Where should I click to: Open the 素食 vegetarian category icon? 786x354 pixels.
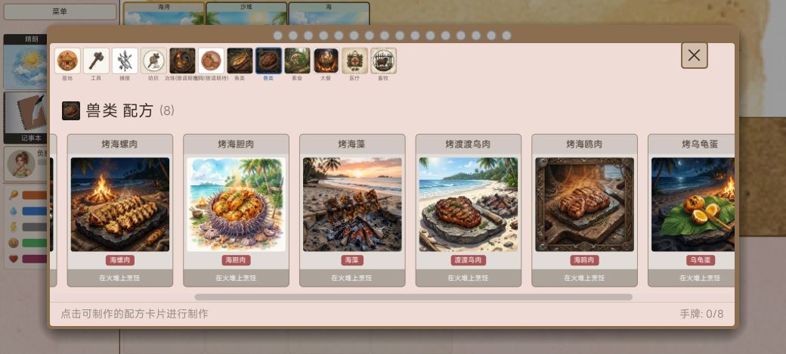tap(297, 61)
